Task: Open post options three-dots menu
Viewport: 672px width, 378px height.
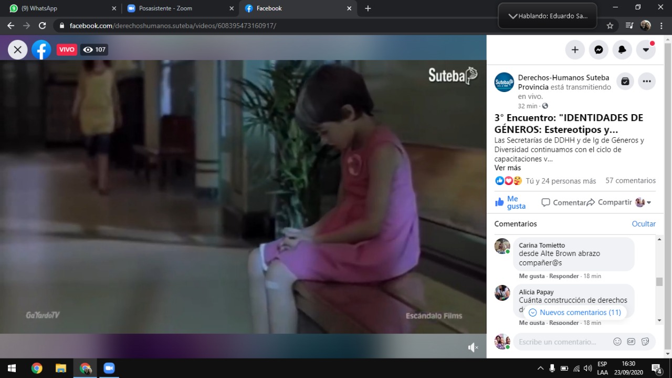Action: (x=647, y=81)
